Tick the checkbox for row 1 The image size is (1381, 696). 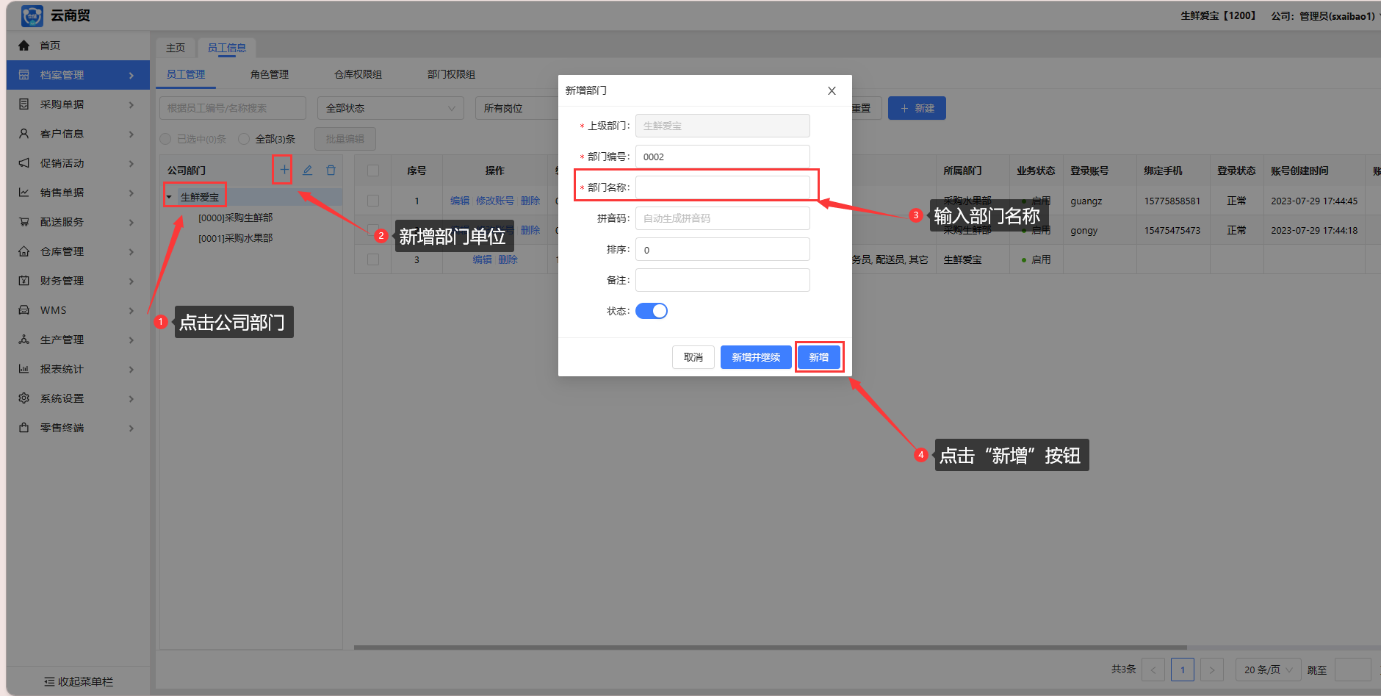click(x=373, y=201)
